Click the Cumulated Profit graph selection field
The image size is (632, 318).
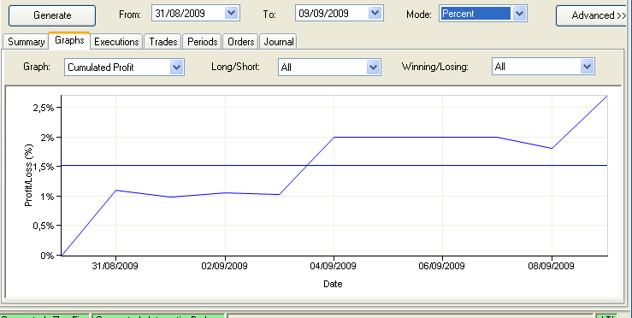coord(117,68)
